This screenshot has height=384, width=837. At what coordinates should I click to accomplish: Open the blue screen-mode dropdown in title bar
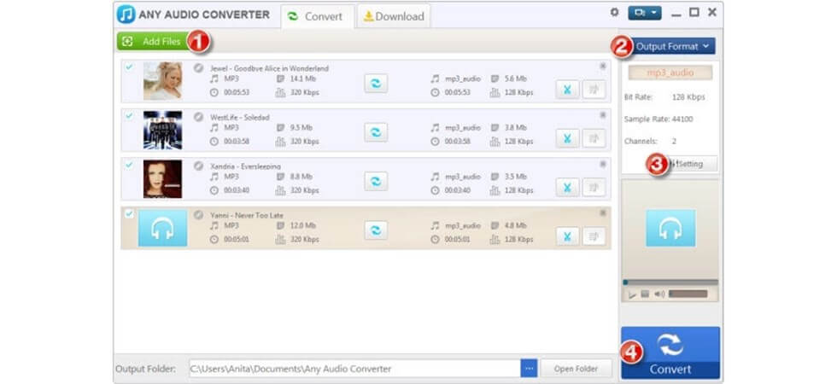(645, 13)
